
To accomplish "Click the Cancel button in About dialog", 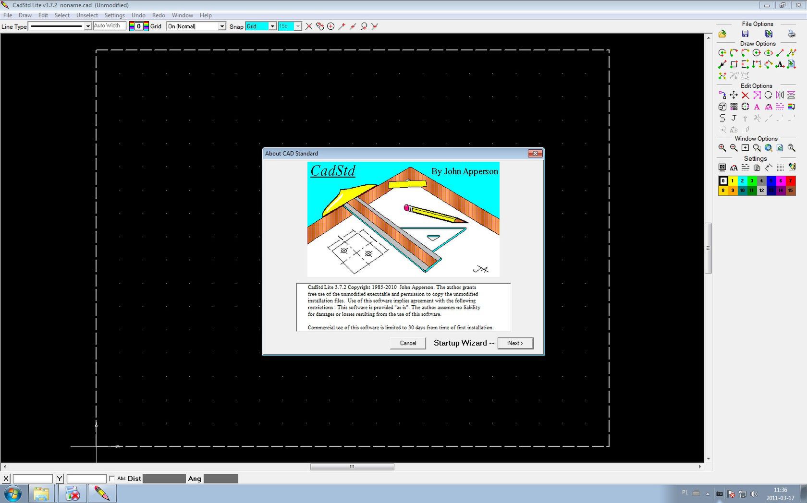I will point(408,343).
